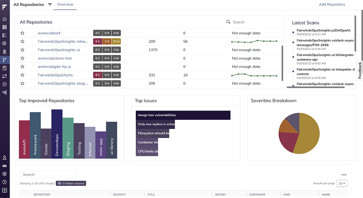Click the Only one replica is scheduled bar
Image resolution: width=363 pixels, height=198 pixels.
(155, 124)
